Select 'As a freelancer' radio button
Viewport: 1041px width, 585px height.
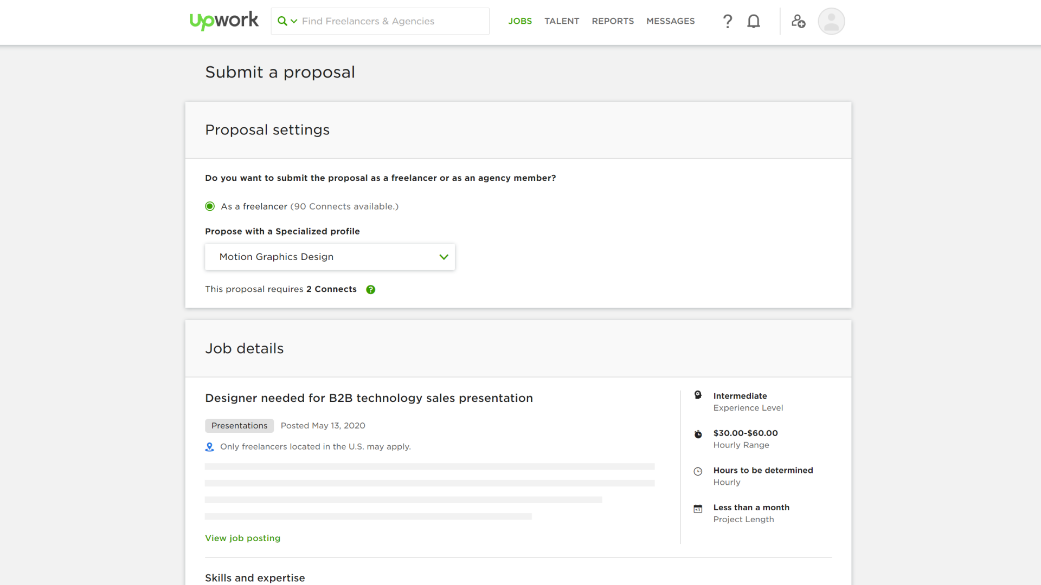point(209,206)
